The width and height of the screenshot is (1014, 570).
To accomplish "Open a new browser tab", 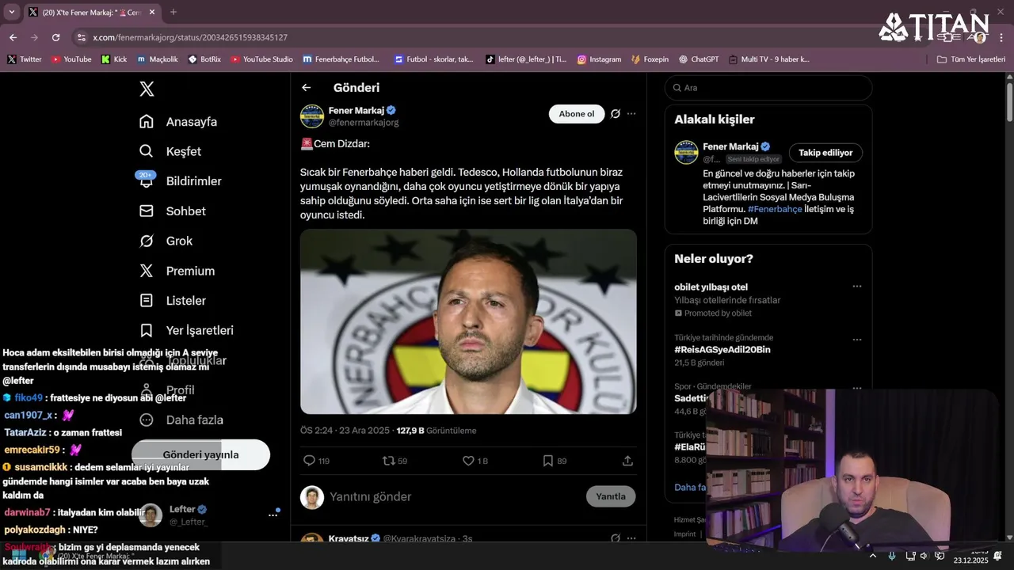I will tap(173, 12).
